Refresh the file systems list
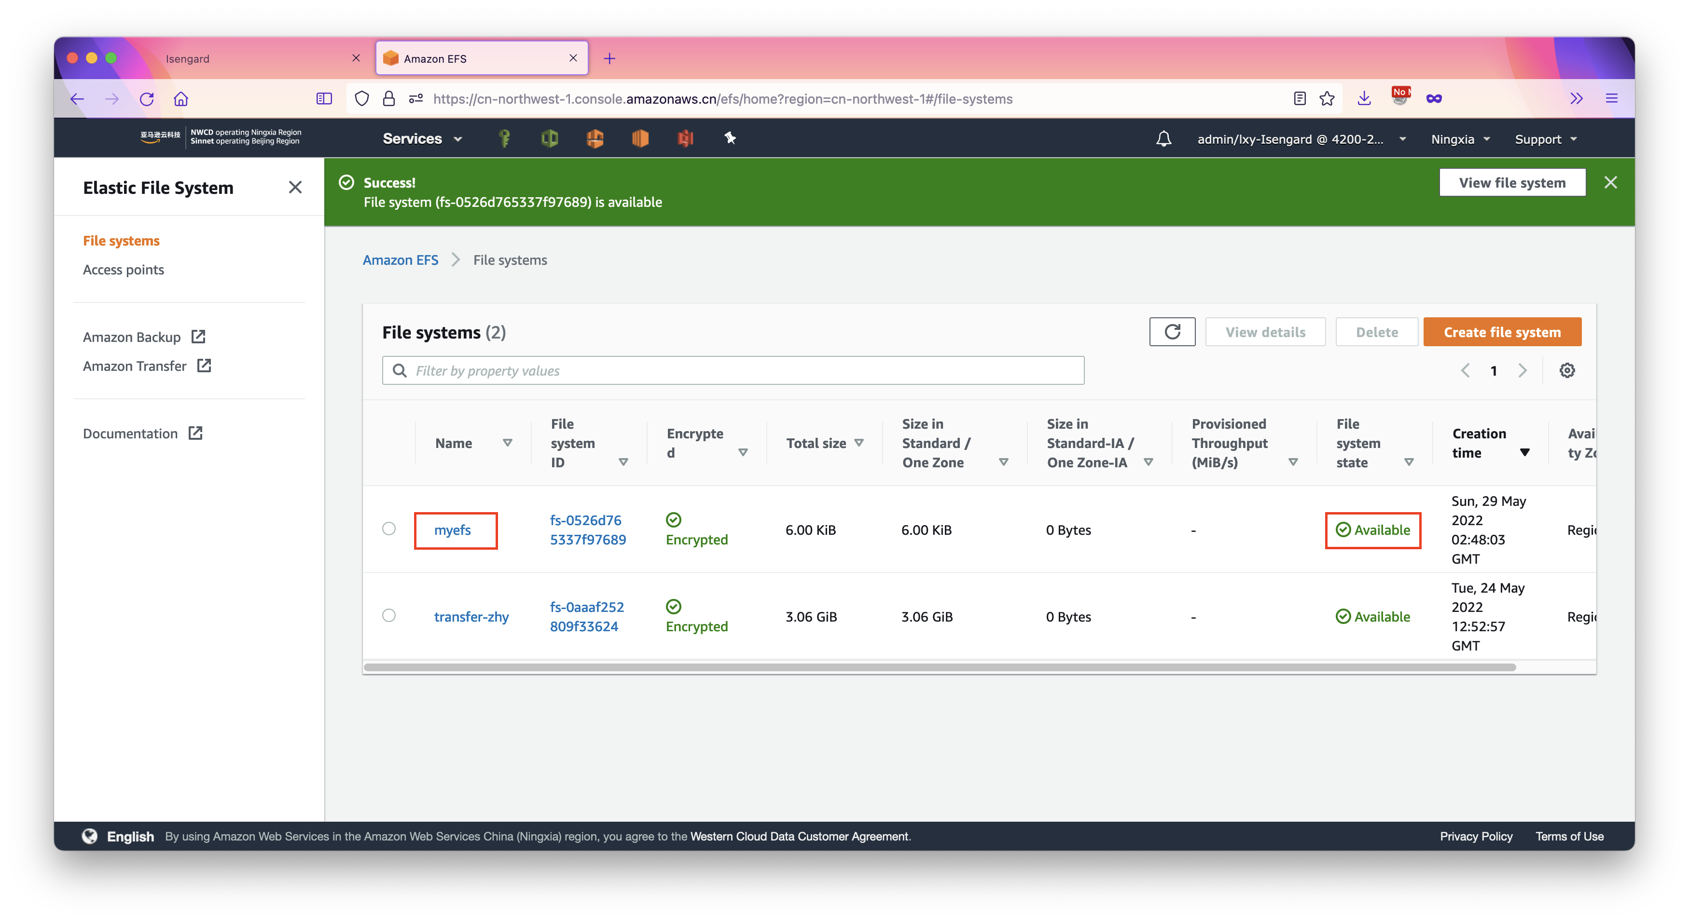 coord(1172,332)
